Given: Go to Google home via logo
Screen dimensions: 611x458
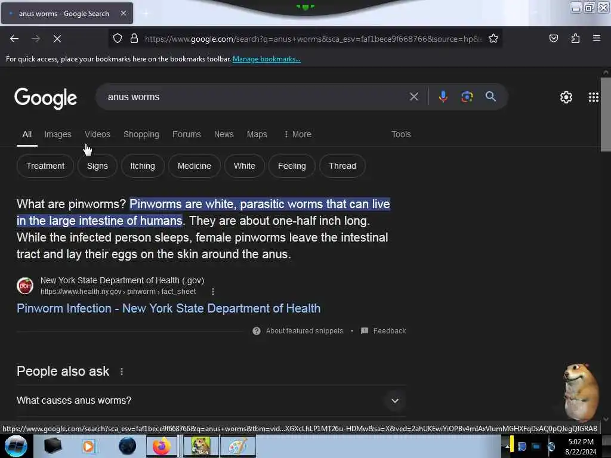Looking at the screenshot, I should 45,98.
